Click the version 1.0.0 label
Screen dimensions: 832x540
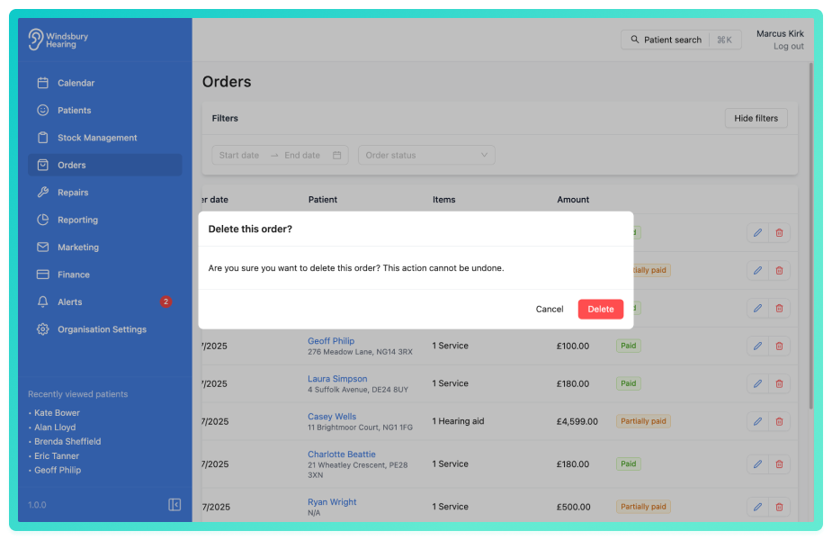coord(37,505)
